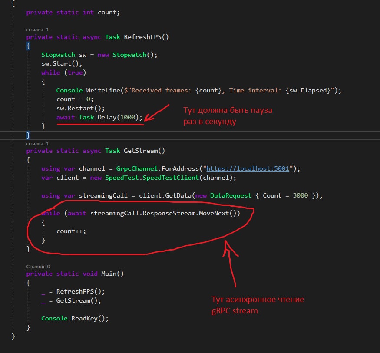
Task: Click the 'sw.Restart();' statement
Action: coord(80,108)
